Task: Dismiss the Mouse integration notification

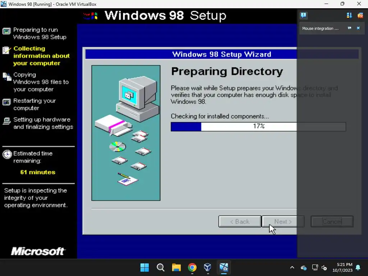Action: tap(358, 28)
